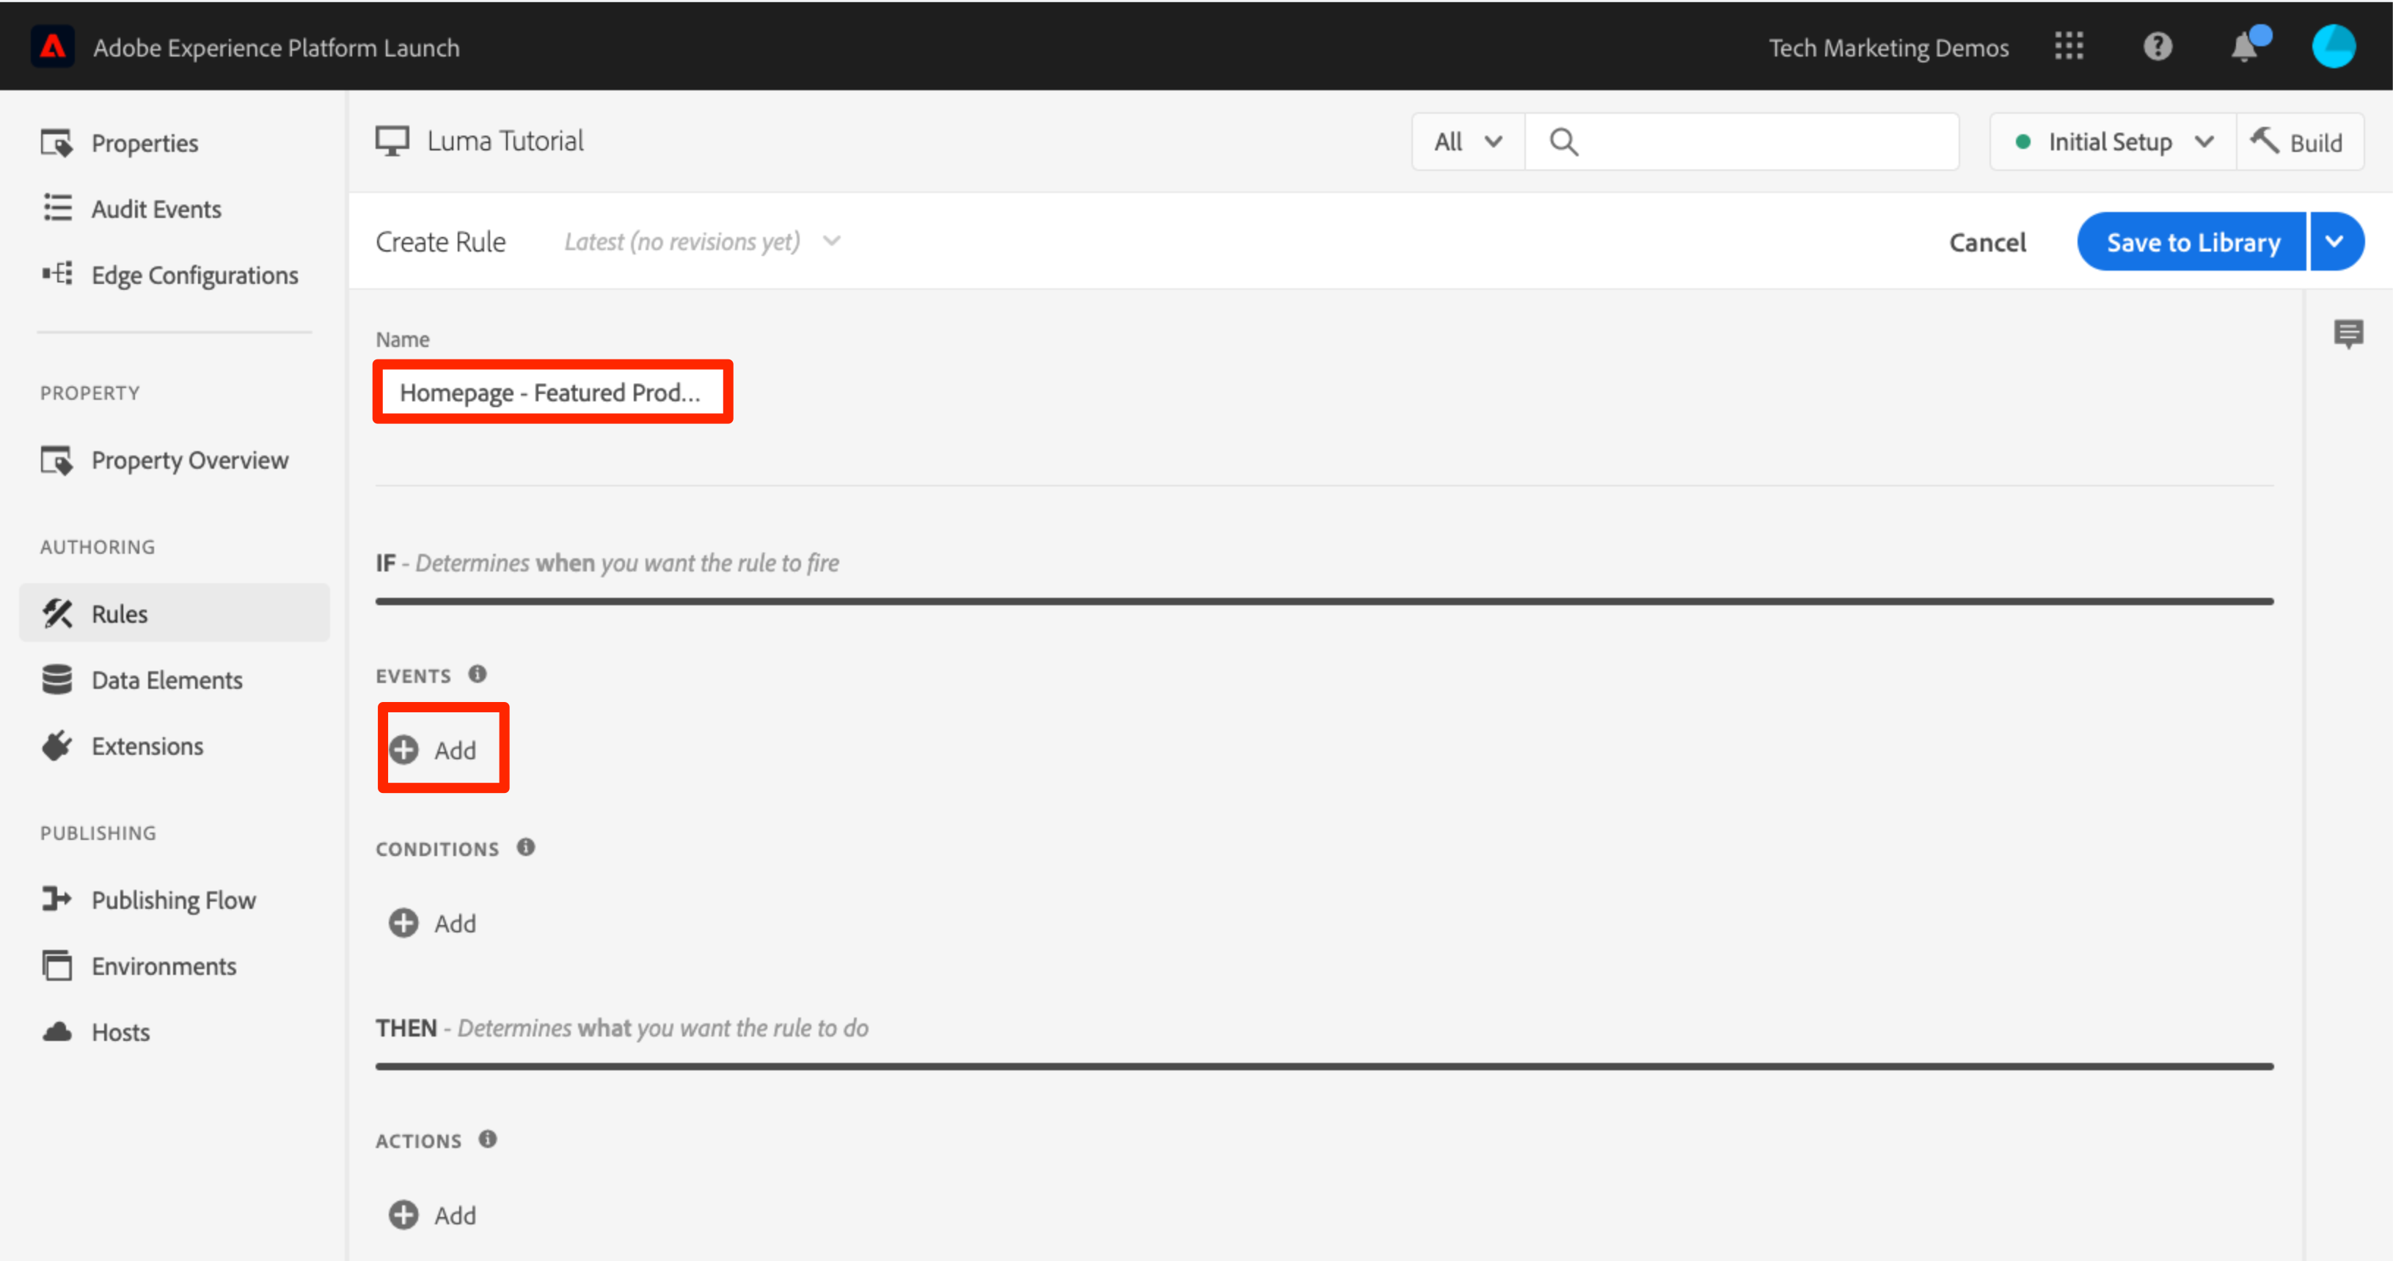
Task: Open the app switcher grid icon
Action: coord(2069,46)
